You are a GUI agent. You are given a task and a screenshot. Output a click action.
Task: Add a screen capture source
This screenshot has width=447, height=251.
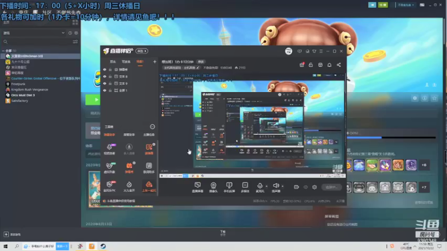click(198, 187)
